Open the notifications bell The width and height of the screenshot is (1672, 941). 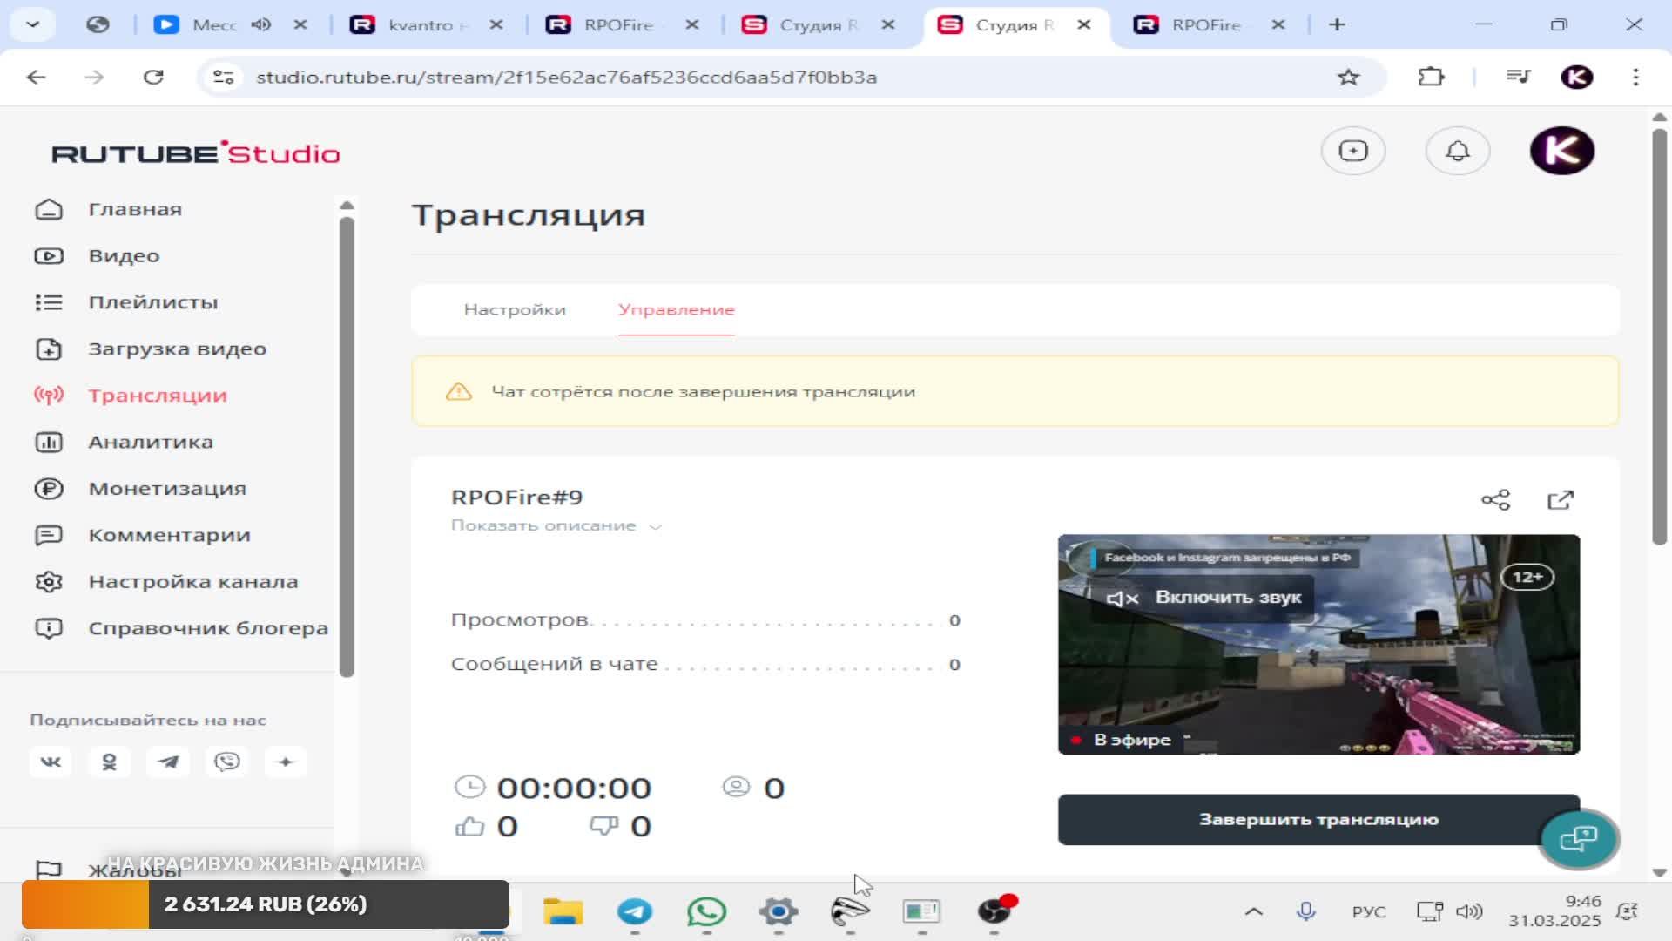(1457, 151)
